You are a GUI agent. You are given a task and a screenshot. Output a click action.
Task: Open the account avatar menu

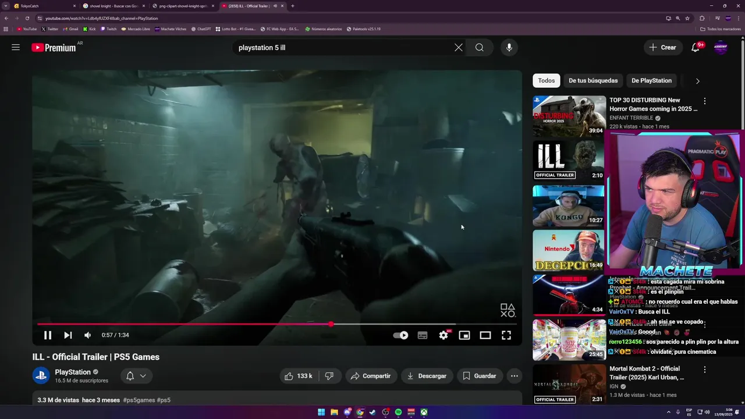tap(721, 48)
